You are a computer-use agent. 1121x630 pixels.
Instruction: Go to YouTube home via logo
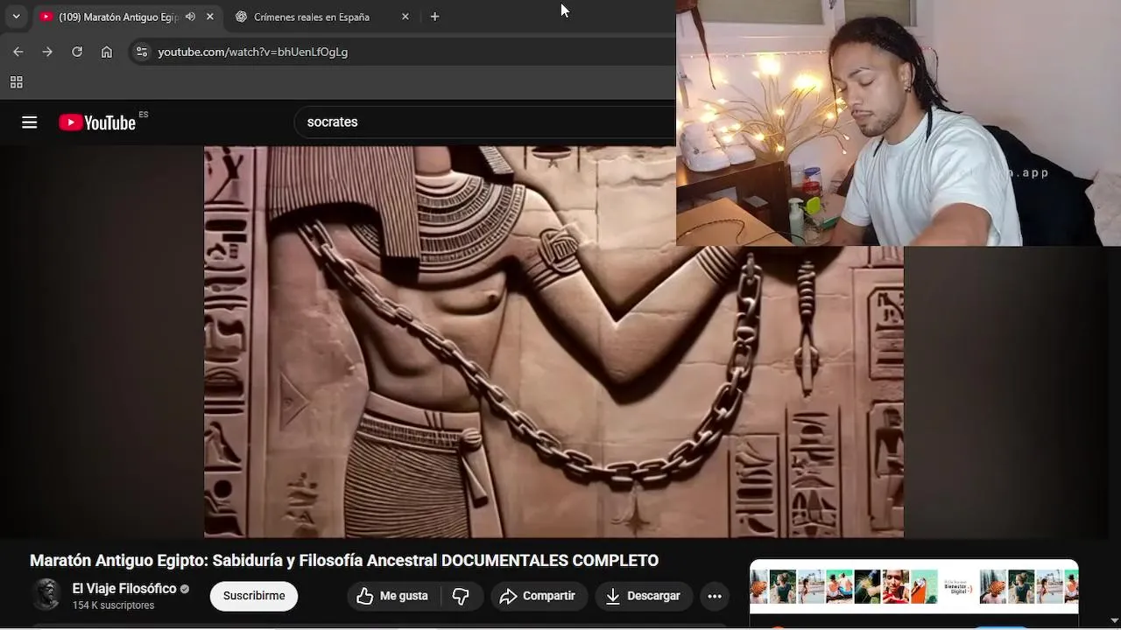[97, 122]
